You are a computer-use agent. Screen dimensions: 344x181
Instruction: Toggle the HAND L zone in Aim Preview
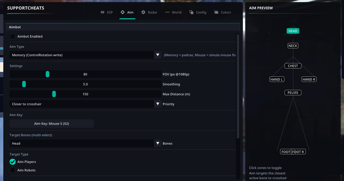277,79
